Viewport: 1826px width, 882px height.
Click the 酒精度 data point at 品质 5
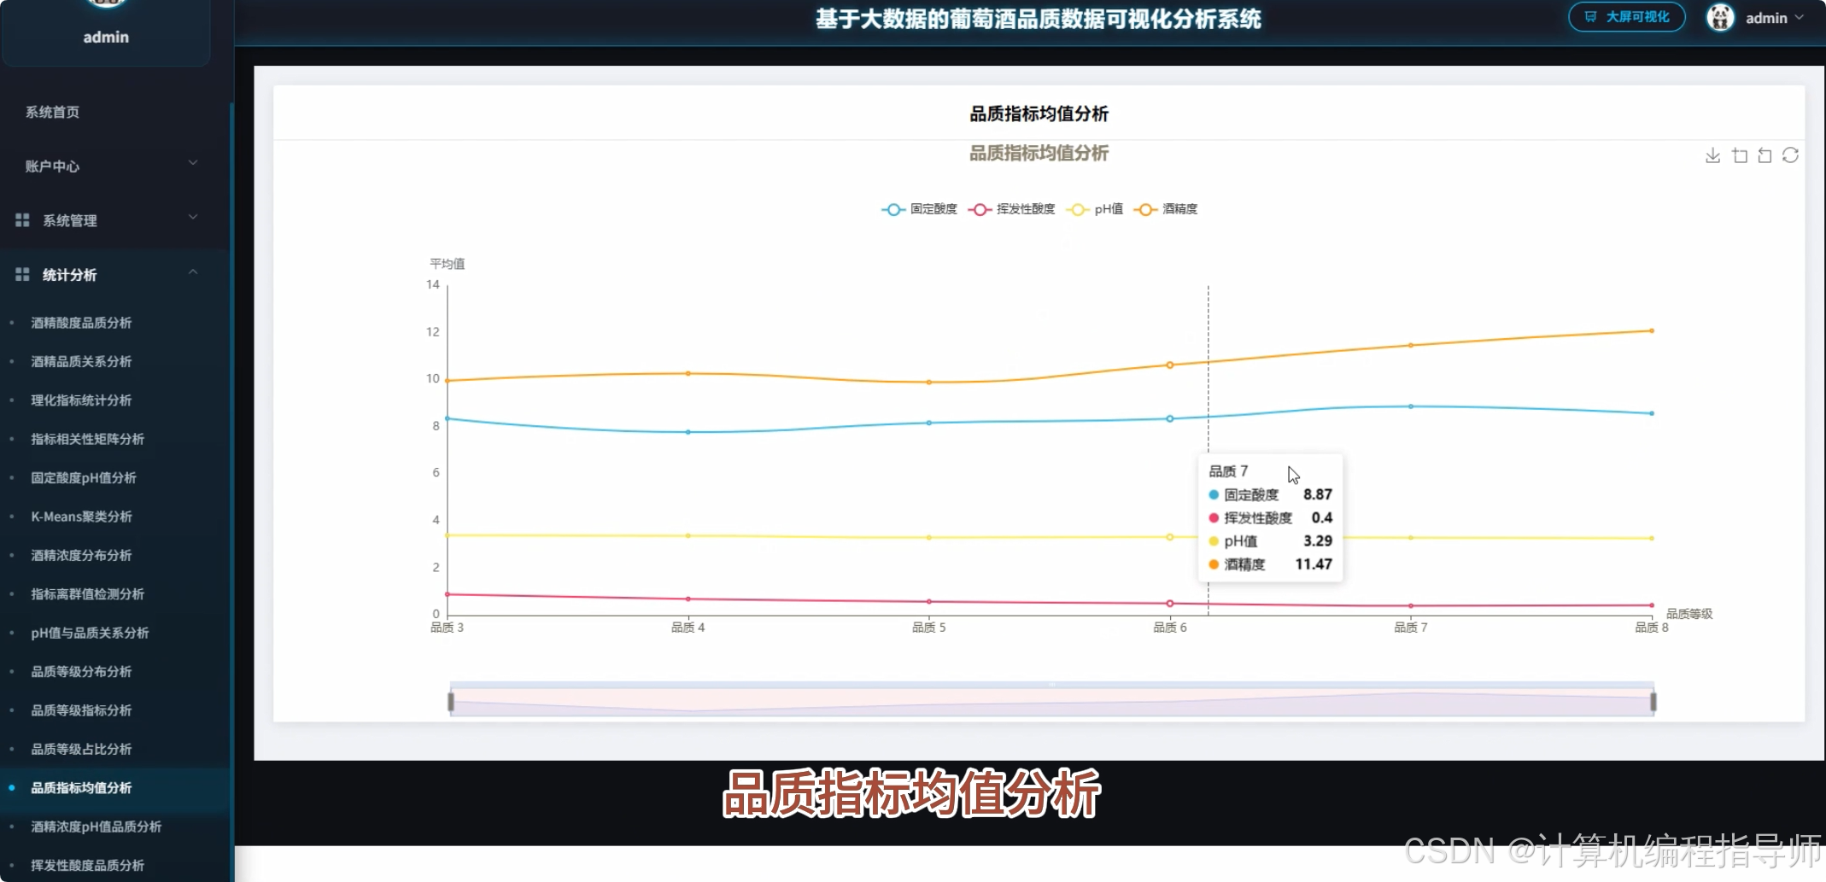(929, 383)
